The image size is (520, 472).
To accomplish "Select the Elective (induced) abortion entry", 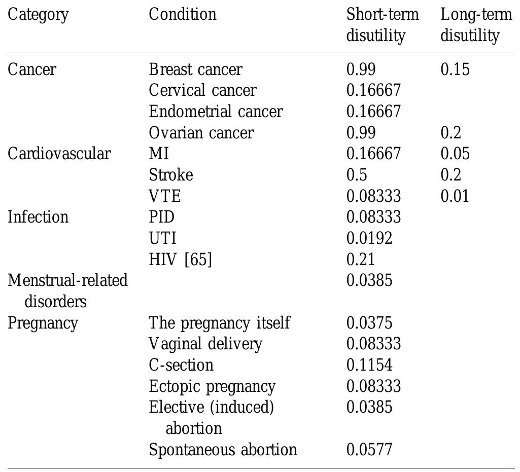I will 211,417.
